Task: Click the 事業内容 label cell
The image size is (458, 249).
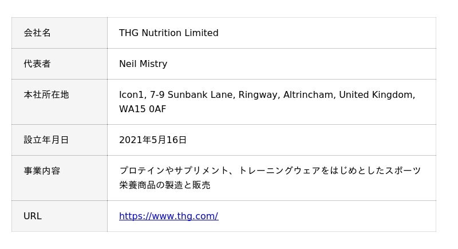Action: click(42, 171)
